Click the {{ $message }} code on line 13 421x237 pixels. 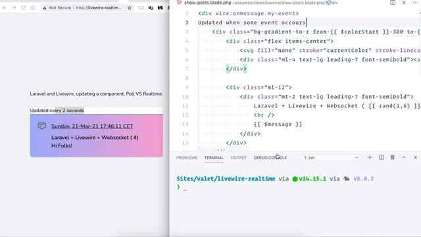click(278, 124)
